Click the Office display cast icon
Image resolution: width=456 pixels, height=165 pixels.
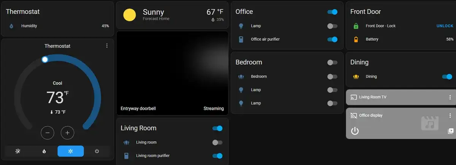(x=353, y=115)
